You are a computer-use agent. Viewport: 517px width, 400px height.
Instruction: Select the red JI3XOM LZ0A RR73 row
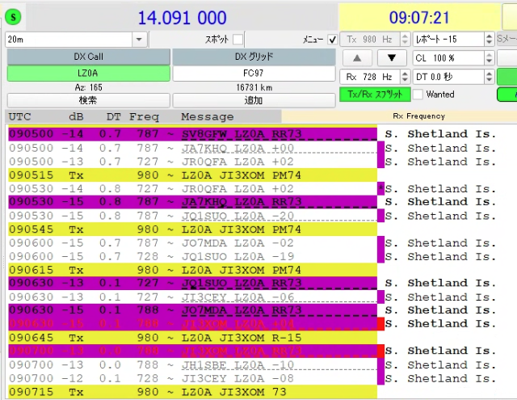[x=192, y=352]
